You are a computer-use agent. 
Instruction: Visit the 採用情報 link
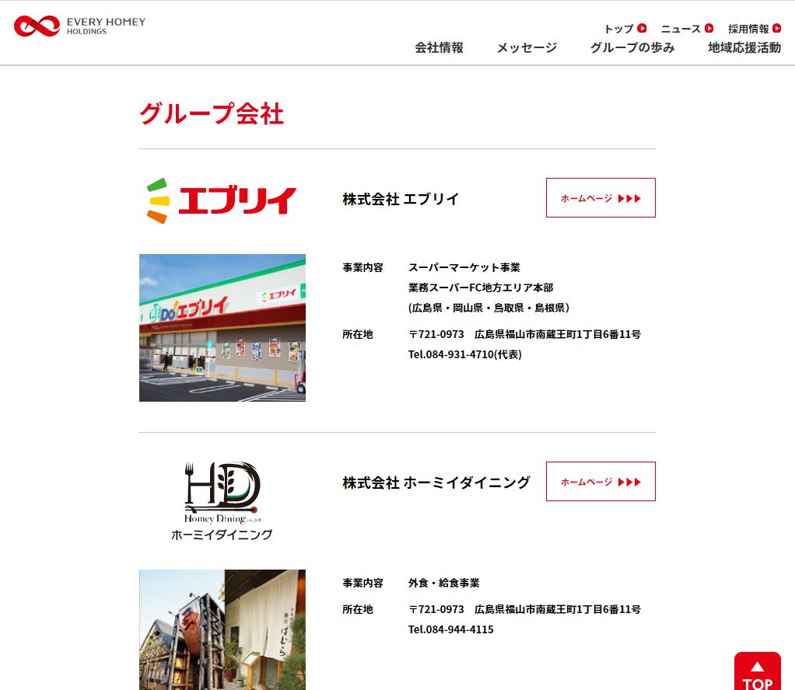pos(748,29)
